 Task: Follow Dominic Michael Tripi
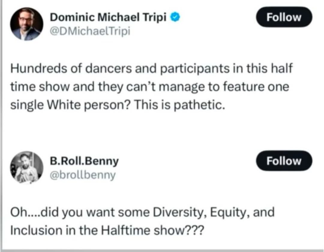(284, 17)
